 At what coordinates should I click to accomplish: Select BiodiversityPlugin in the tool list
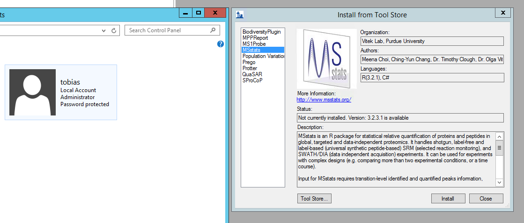261,32
